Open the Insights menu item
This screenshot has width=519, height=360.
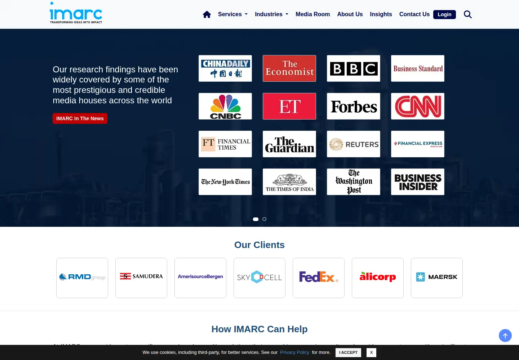pos(381,14)
